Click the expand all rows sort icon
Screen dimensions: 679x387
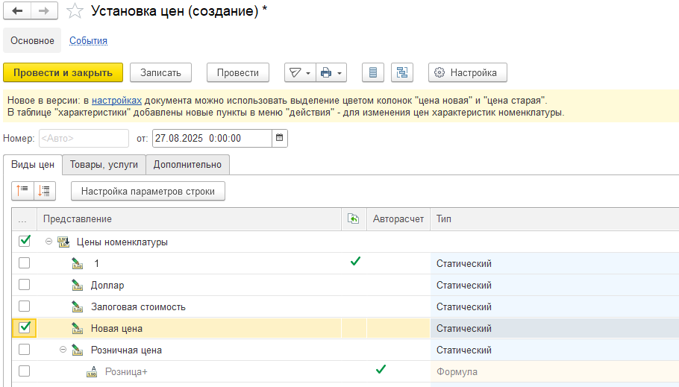pos(22,191)
